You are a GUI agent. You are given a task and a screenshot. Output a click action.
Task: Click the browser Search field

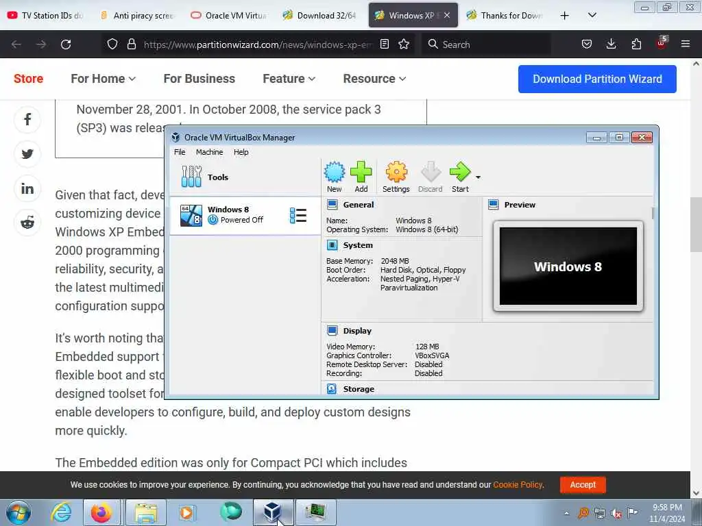(x=486, y=45)
